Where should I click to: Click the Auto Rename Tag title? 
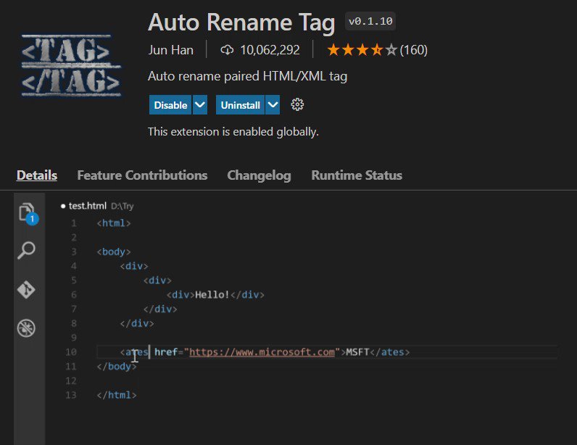click(x=241, y=22)
